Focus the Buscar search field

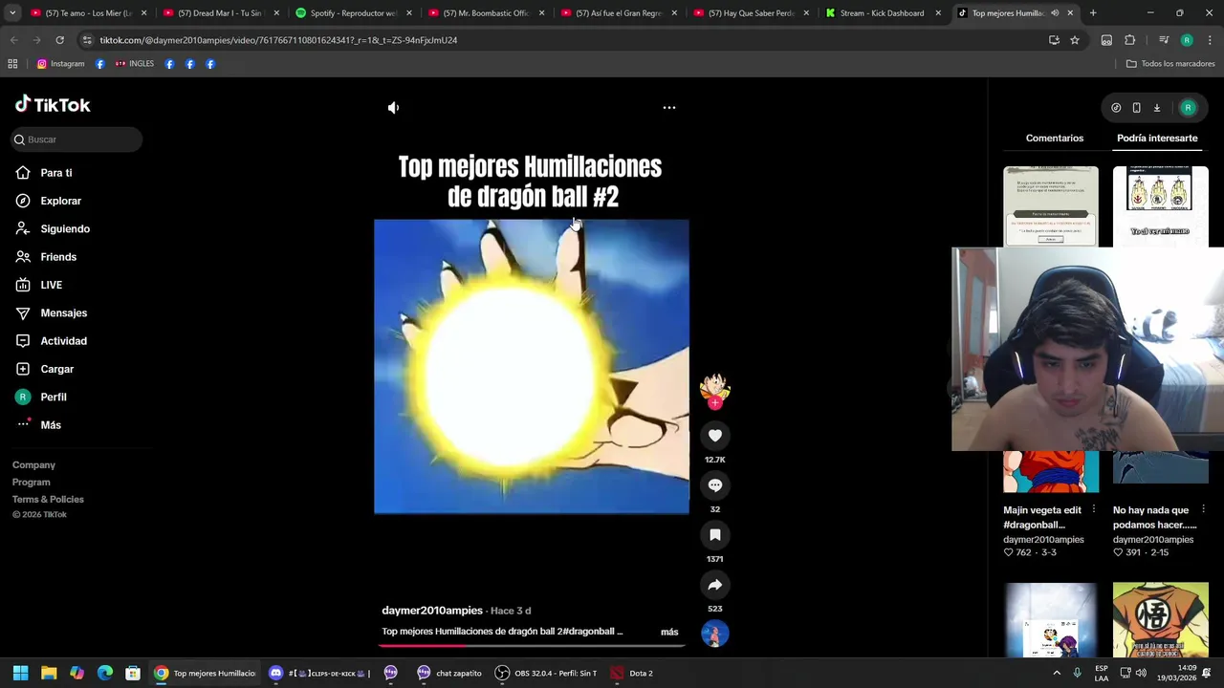(76, 140)
